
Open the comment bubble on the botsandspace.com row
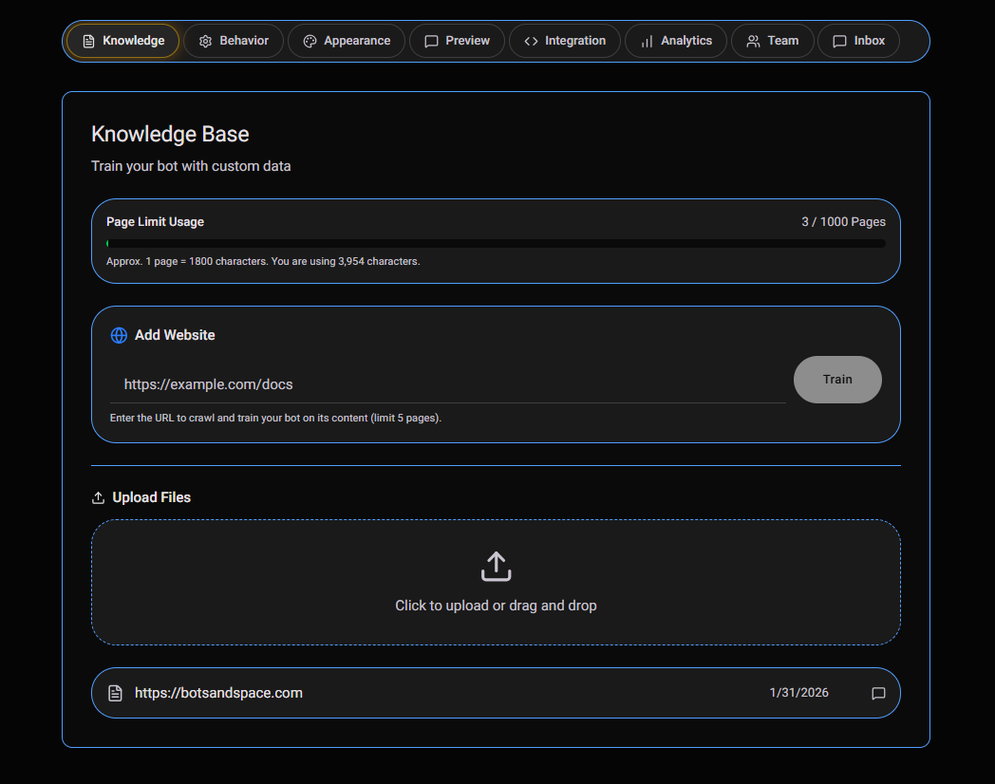[878, 694]
